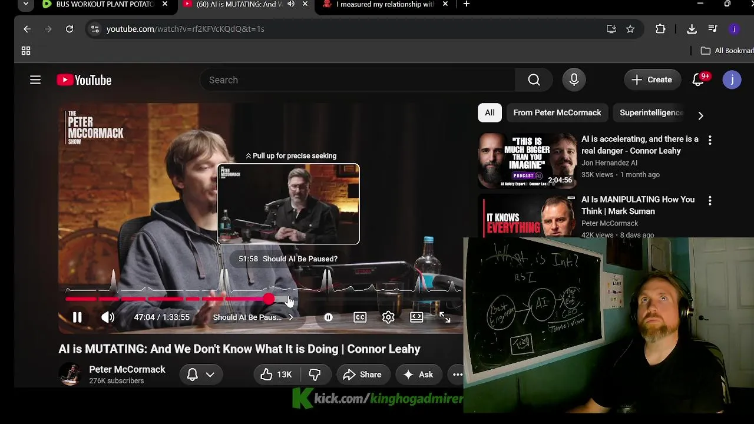Open the All Bookmarks folder

click(726, 51)
